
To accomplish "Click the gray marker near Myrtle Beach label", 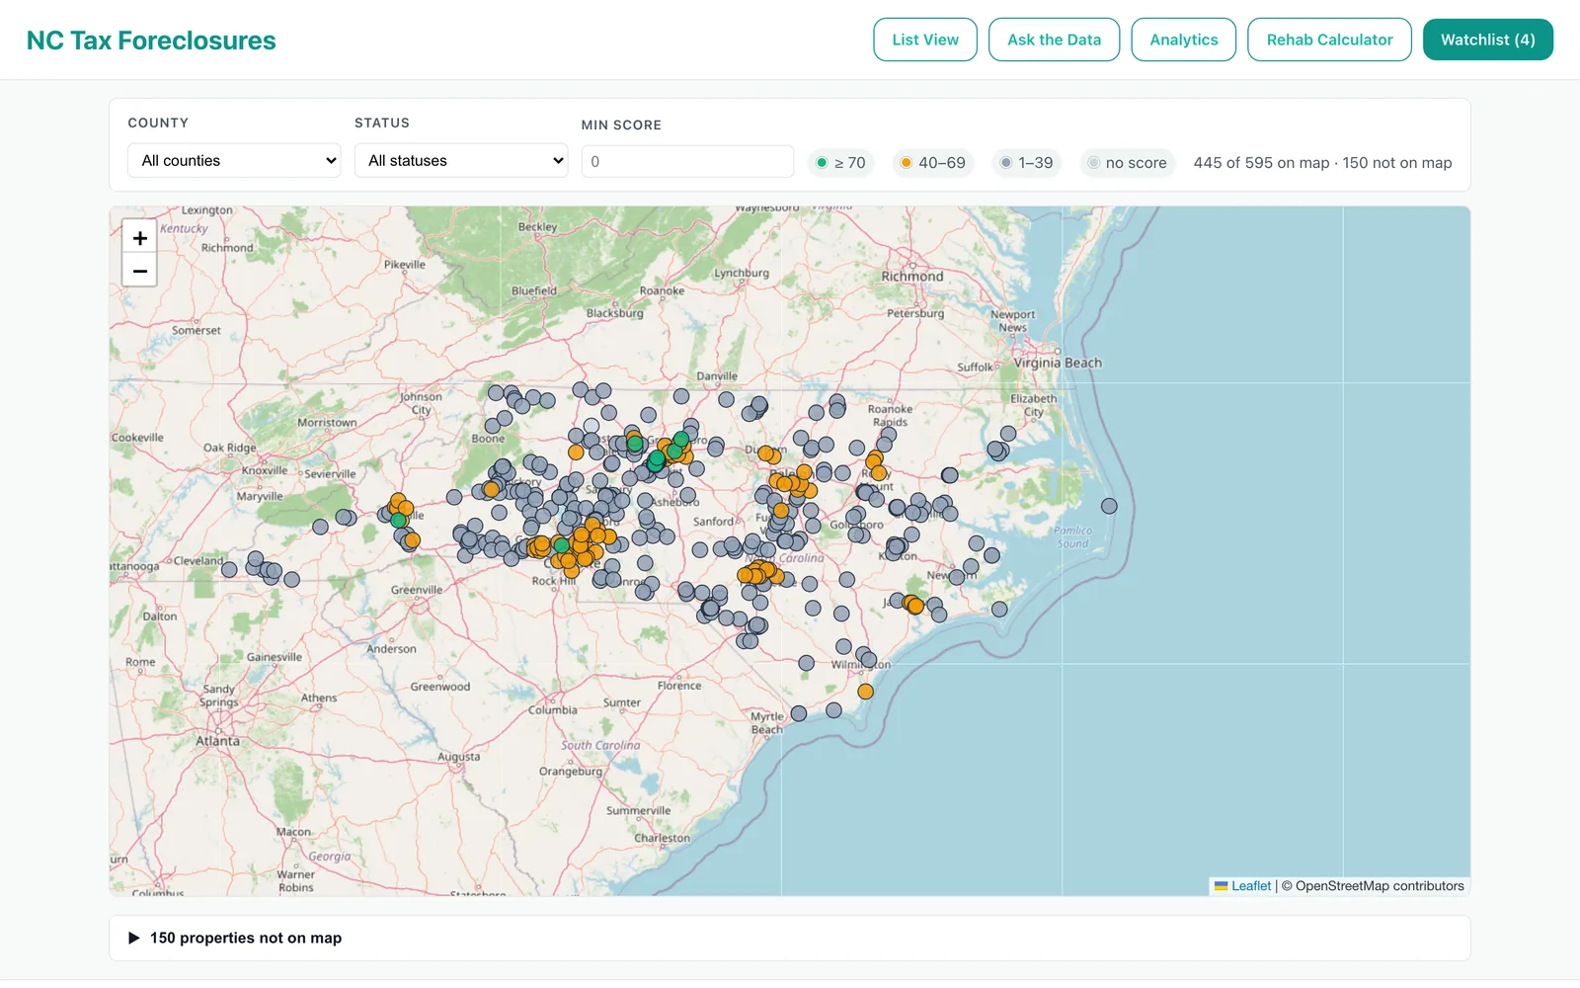I will coord(799,713).
